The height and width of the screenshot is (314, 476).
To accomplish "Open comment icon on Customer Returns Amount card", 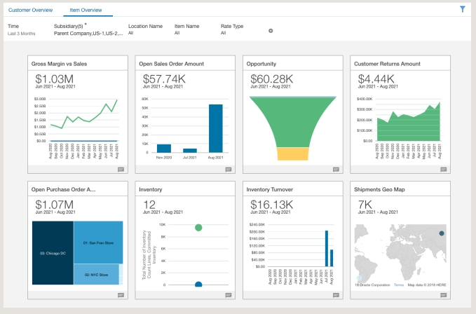I will (444, 170).
